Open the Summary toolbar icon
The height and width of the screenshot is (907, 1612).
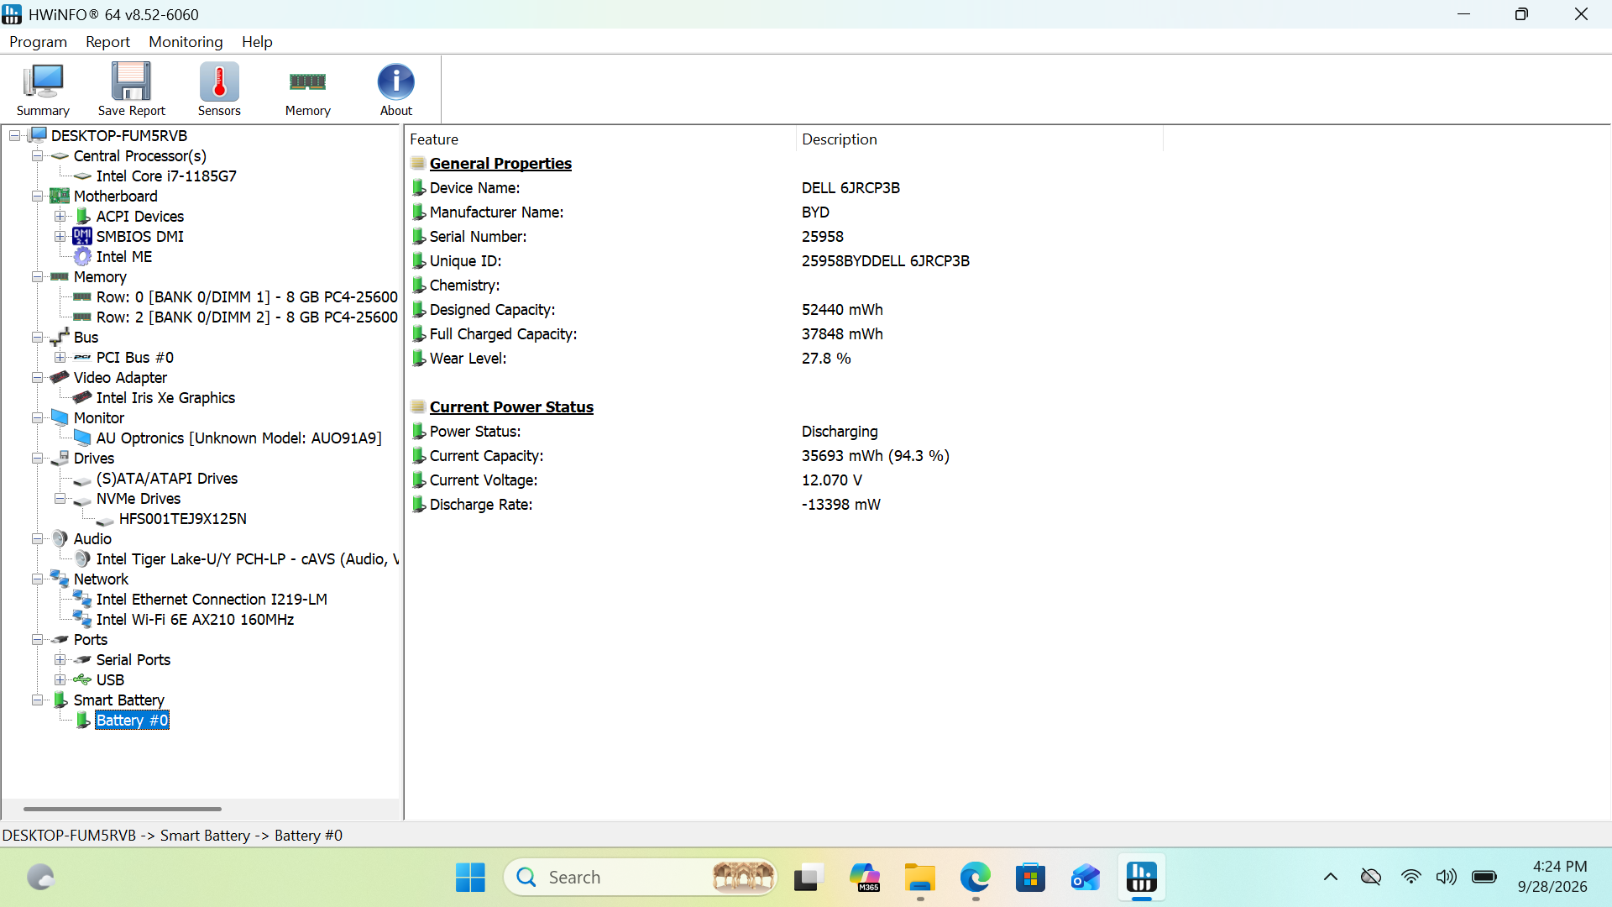click(x=43, y=89)
